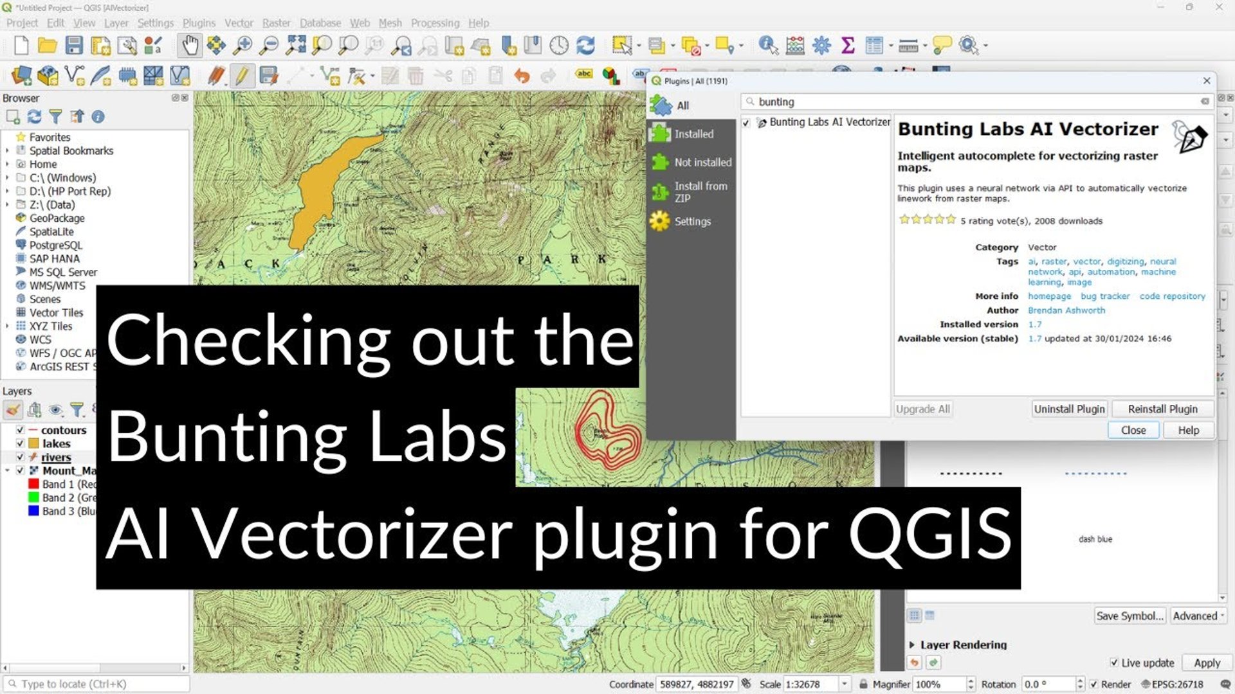
Task: Switch to the Installed plugins tab
Action: (691, 134)
